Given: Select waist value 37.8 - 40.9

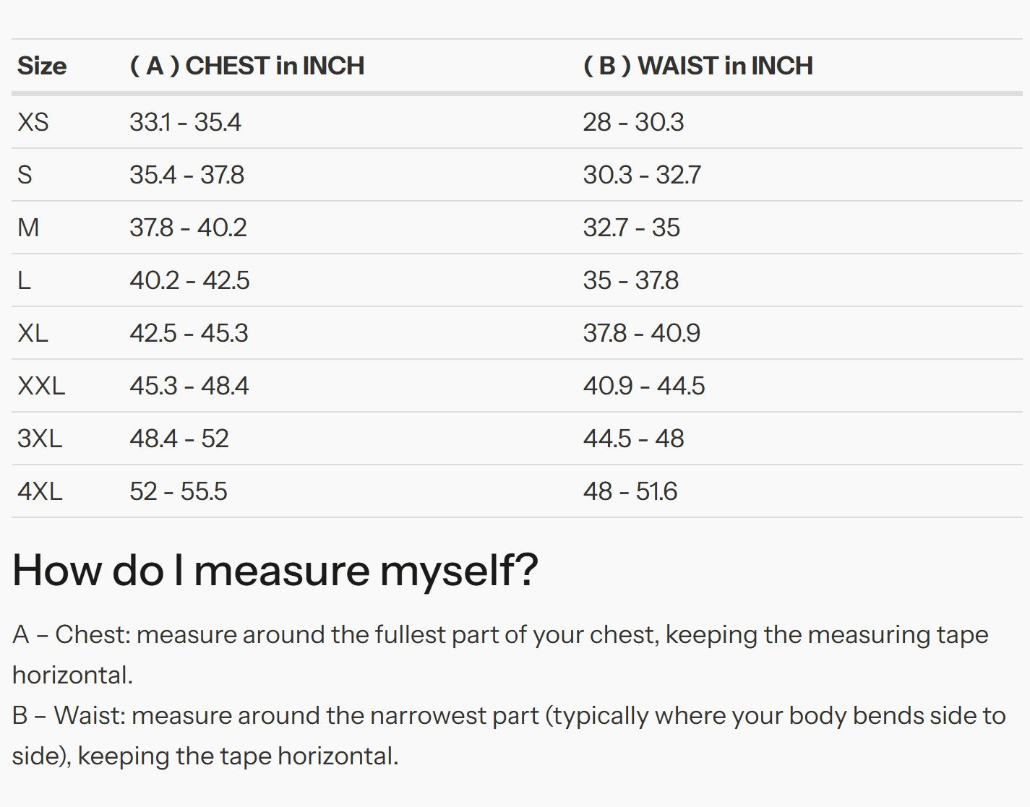Looking at the screenshot, I should [x=641, y=333].
